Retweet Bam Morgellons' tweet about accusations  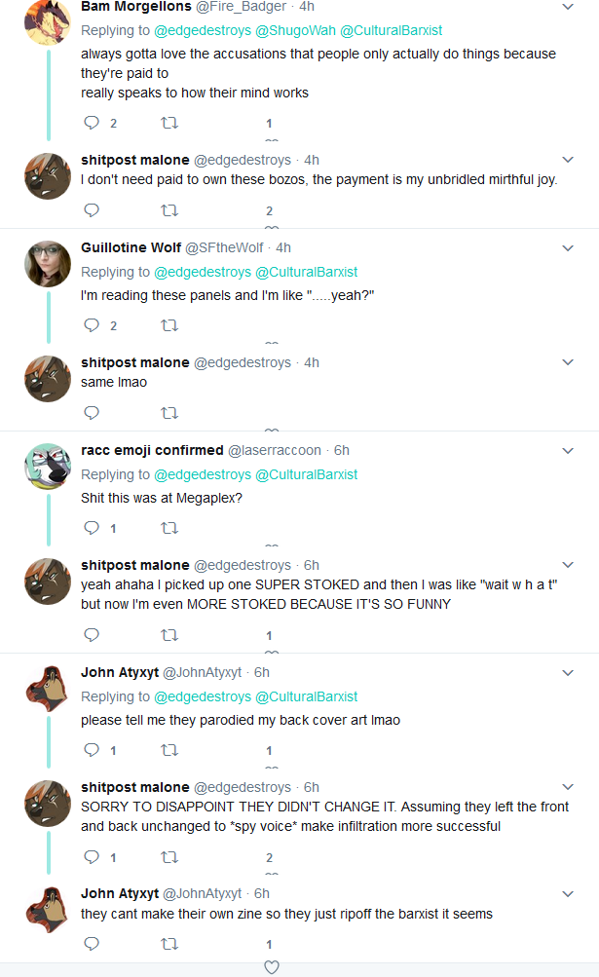click(x=169, y=123)
